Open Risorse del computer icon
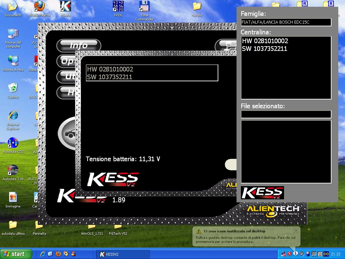Image resolution: width=345 pixels, height=259 pixels. (x=13, y=38)
